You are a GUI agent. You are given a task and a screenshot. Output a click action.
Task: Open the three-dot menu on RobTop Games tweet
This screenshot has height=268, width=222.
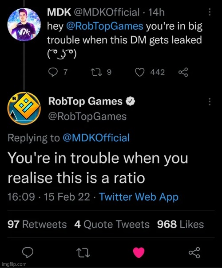tap(210, 101)
